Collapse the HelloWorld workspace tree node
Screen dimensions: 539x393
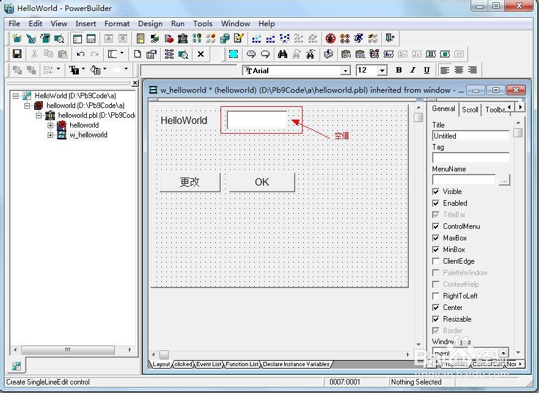coord(15,96)
